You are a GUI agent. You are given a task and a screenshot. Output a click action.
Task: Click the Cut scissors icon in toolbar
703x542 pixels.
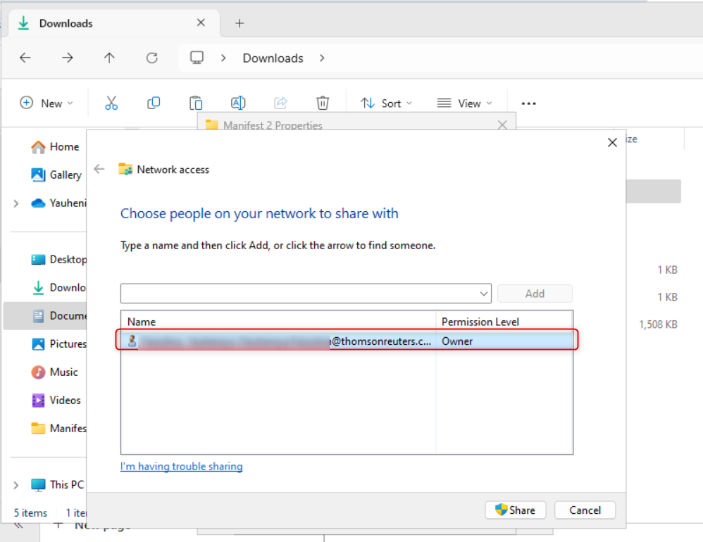pos(111,103)
